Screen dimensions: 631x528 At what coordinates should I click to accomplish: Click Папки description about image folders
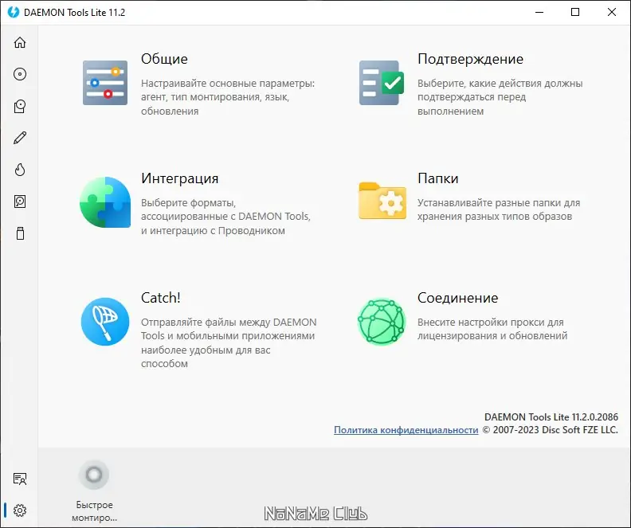click(499, 209)
